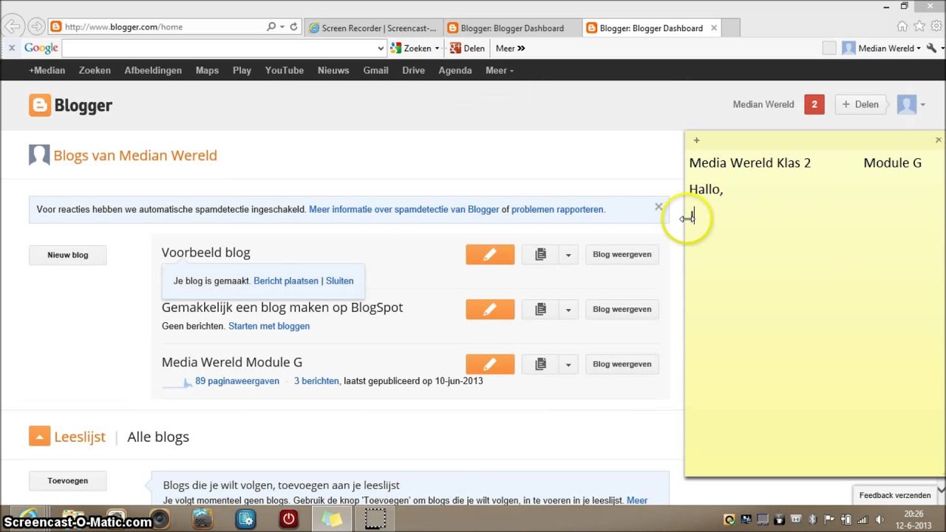
Task: Refresh the page with the reload icon
Action: point(293,27)
